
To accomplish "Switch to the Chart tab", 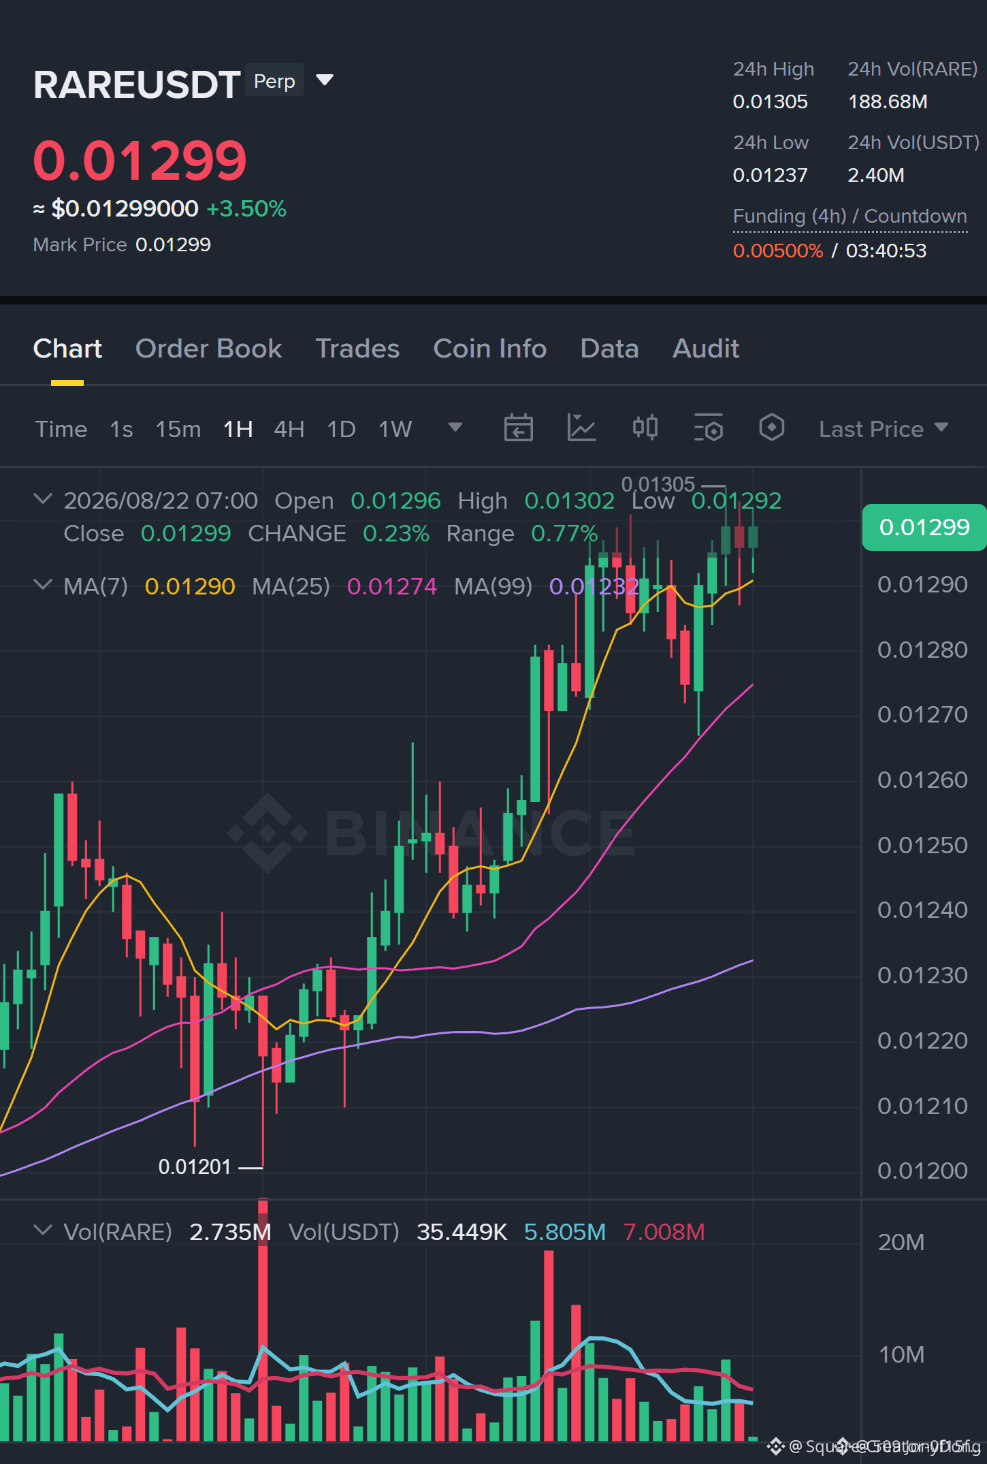I will click(x=67, y=349).
